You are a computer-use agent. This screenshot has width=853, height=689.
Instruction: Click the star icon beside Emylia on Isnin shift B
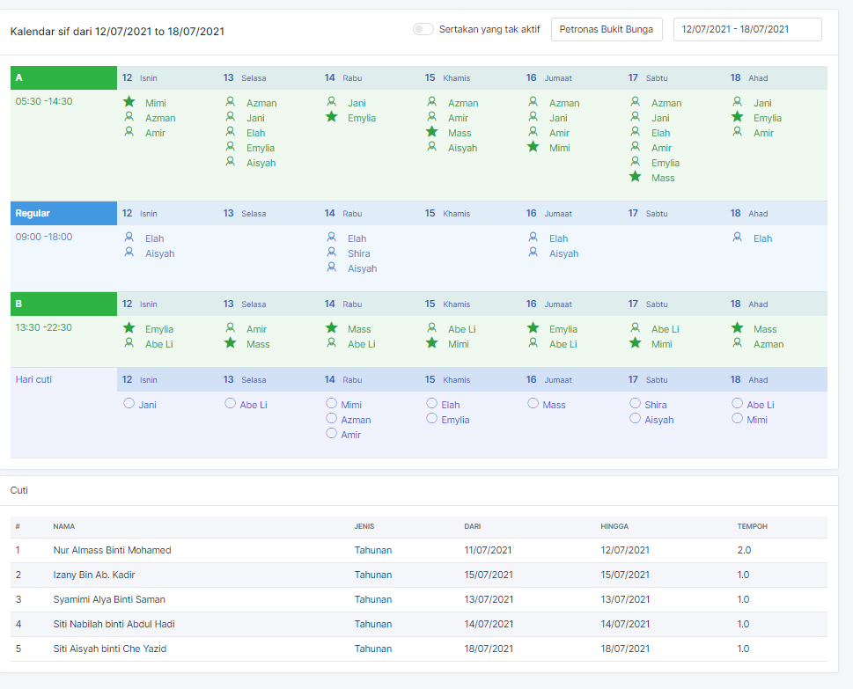coord(129,328)
